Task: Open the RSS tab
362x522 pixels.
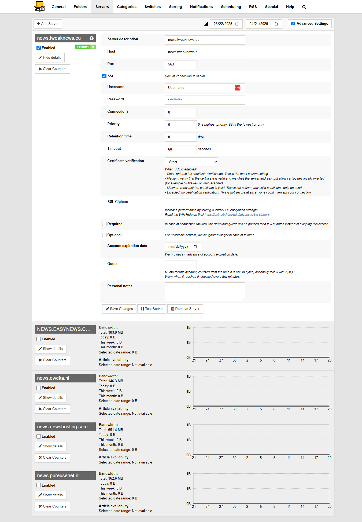Action: [x=253, y=7]
